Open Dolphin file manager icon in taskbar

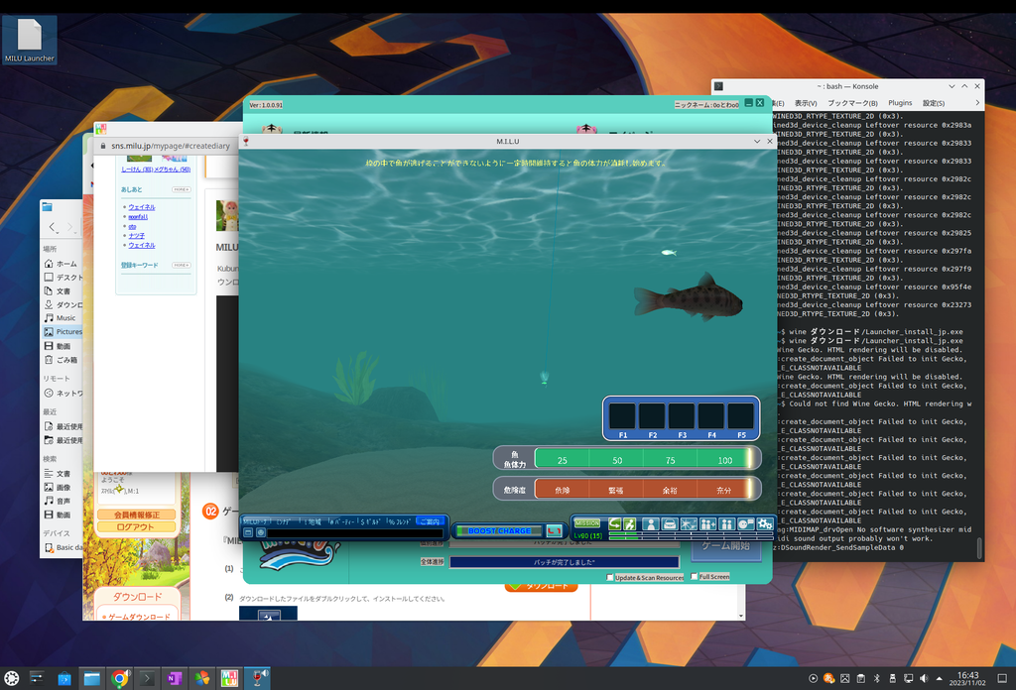(x=92, y=678)
